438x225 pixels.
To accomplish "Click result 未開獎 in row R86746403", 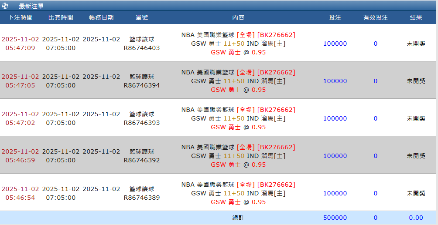I will coord(416,44).
